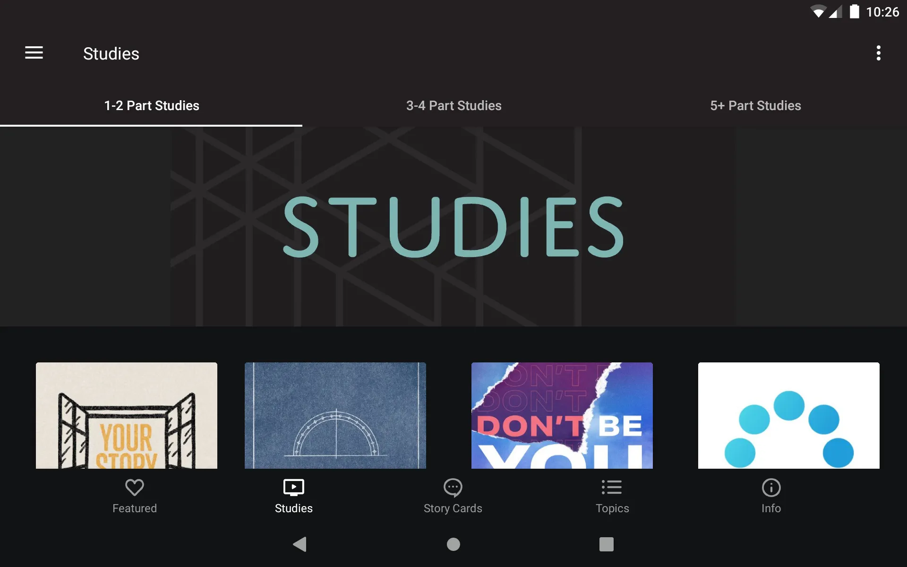
Task: Switch to 3-4 Part Studies tab
Action: point(453,105)
